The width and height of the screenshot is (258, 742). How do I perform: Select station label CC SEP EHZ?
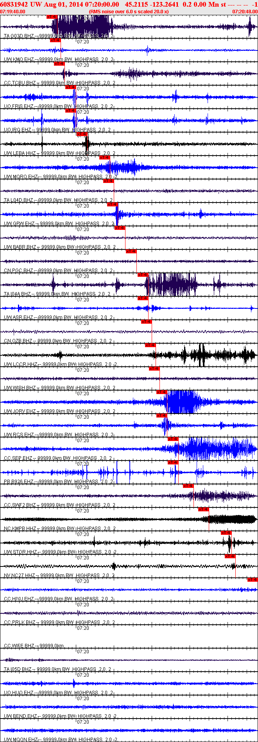18,458
